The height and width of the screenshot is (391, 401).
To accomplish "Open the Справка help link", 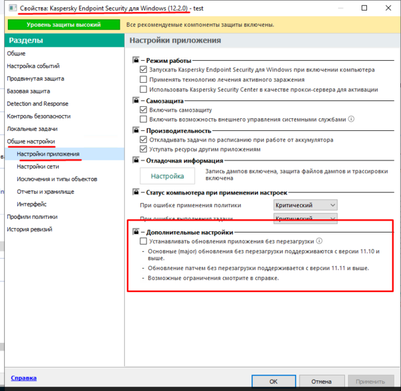I will [x=23, y=378].
